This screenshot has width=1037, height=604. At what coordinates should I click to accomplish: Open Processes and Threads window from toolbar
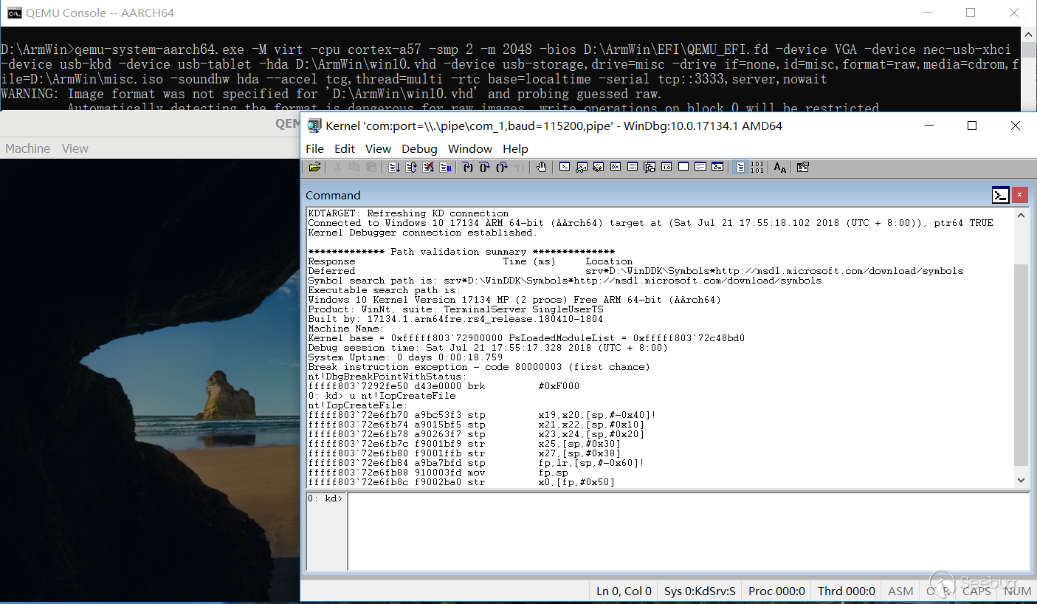point(700,168)
